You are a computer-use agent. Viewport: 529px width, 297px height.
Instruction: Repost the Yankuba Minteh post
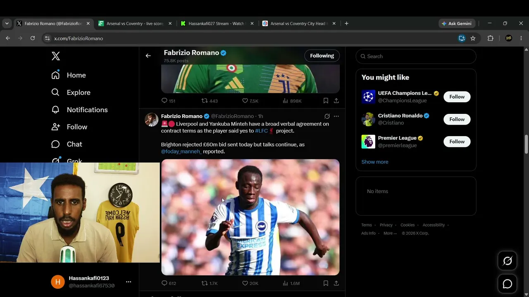[205, 283]
